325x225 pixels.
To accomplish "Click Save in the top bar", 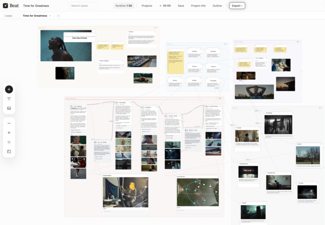I will tap(181, 6).
